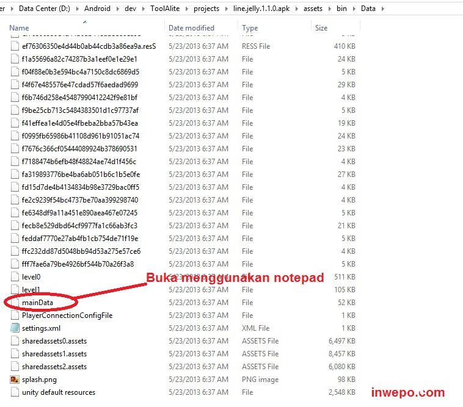Select file name feddaf7770e27ab4fb1cb754de71f19e

click(x=80, y=239)
